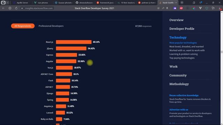Click the 'Ruby on Rails' label
This screenshot has width=223, height=125.
47,119
